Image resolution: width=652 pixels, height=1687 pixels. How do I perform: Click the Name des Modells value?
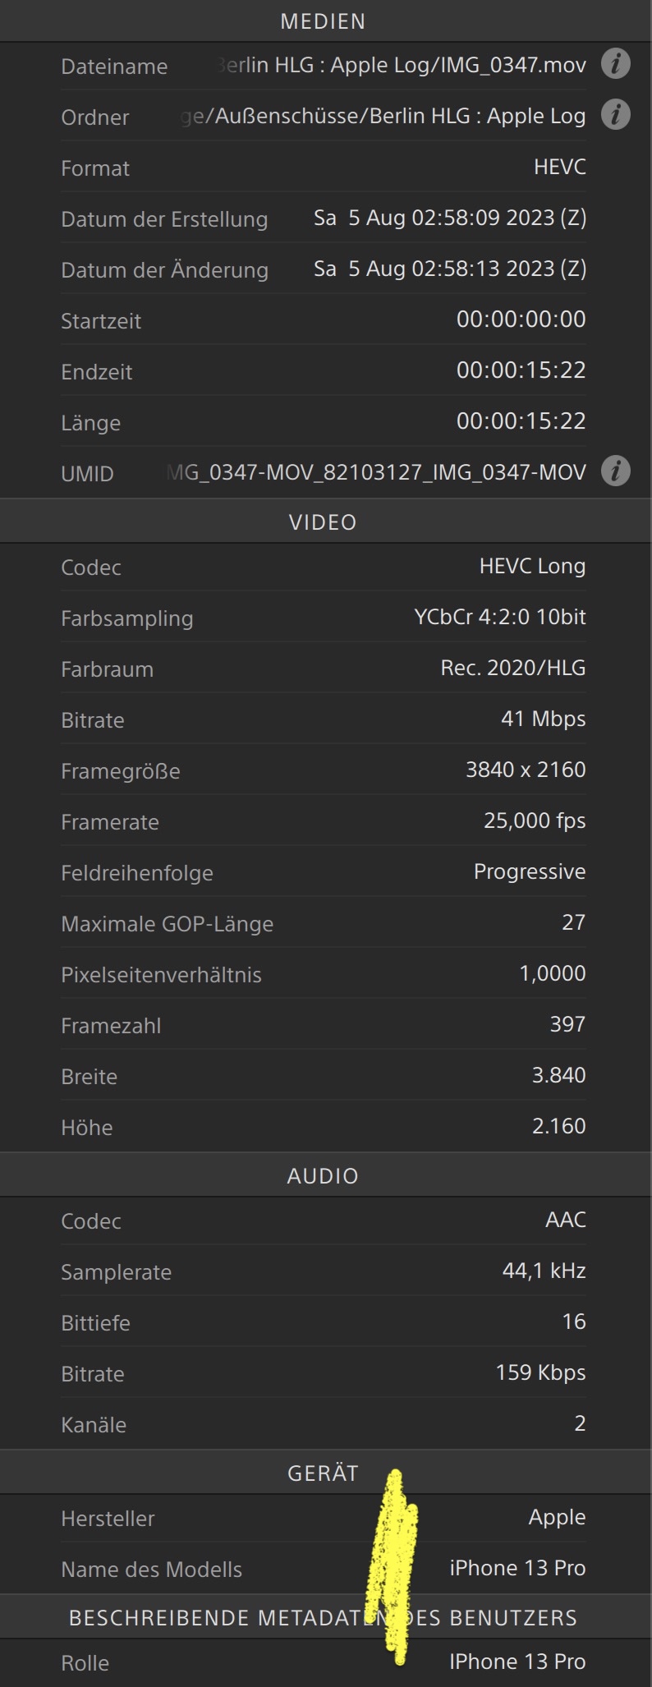(x=517, y=1568)
